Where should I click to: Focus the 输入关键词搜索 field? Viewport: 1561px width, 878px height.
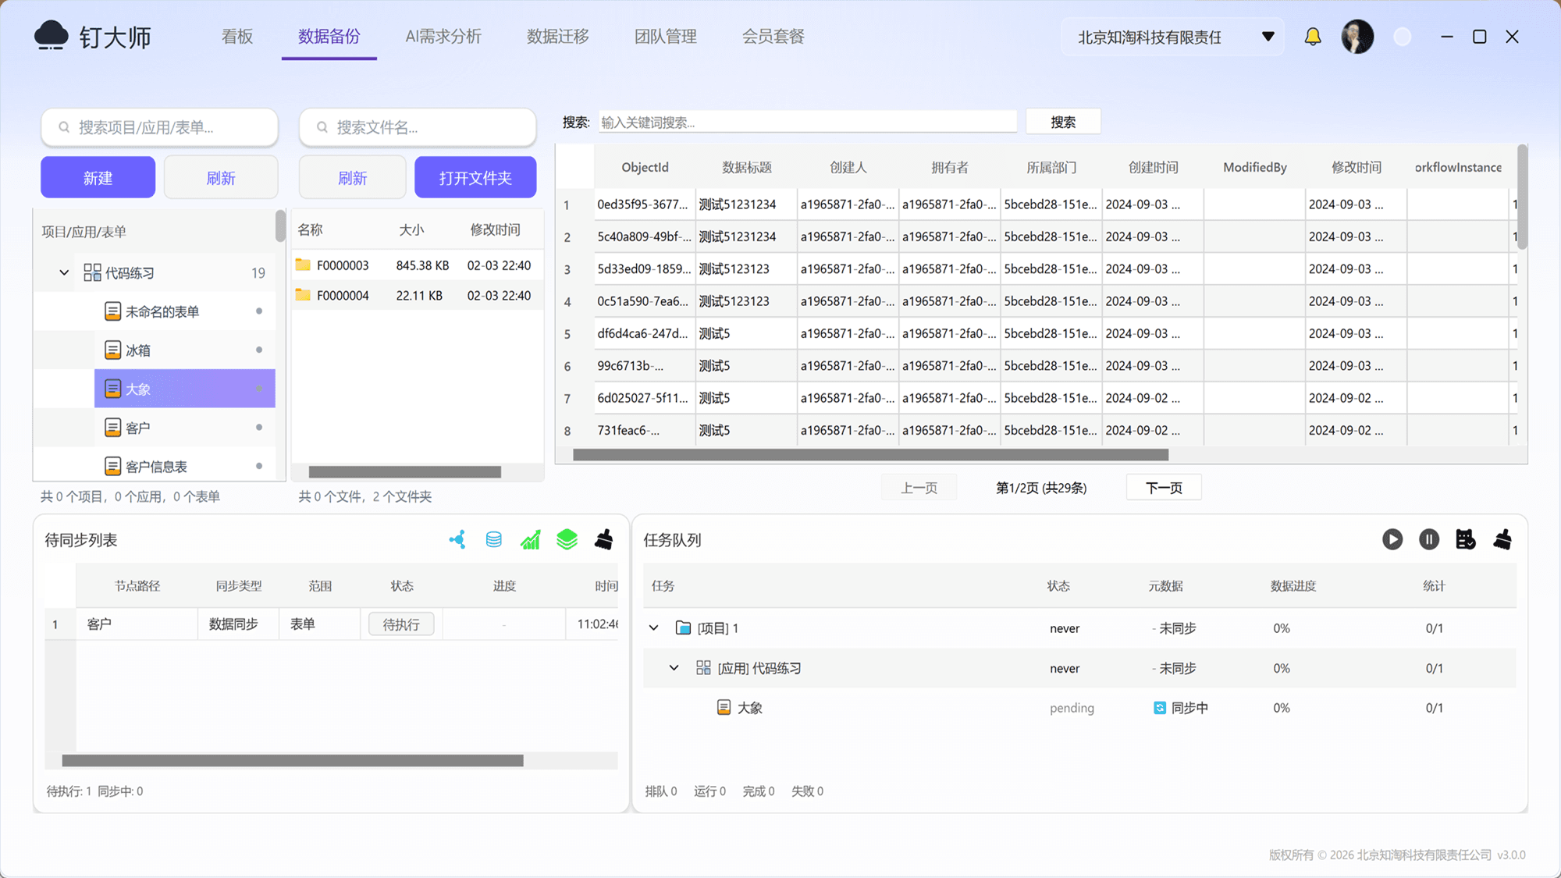pyautogui.click(x=808, y=122)
